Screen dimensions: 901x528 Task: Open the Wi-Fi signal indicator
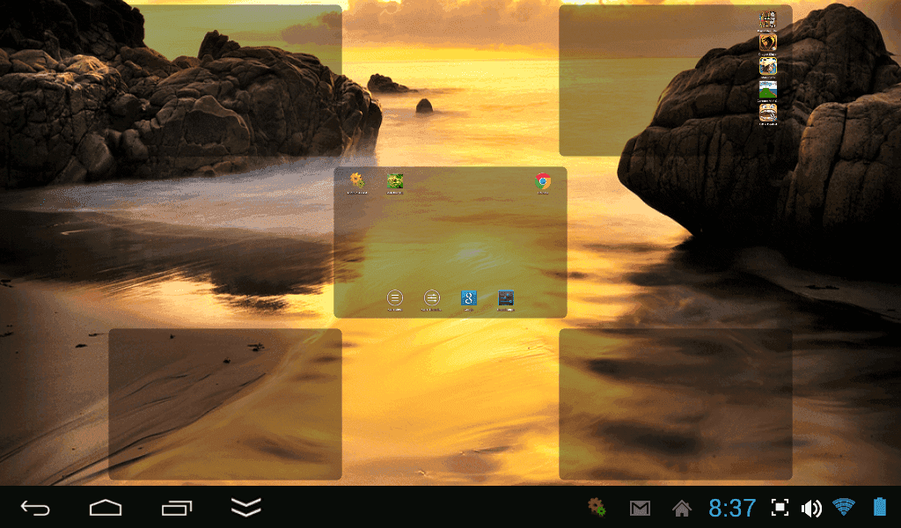click(844, 507)
